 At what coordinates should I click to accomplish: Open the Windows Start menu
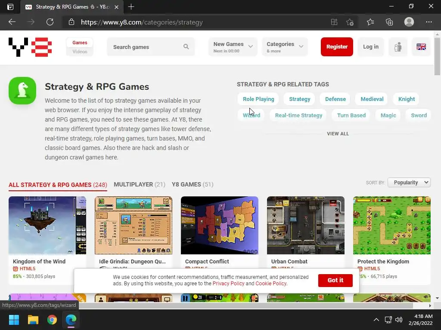click(x=14, y=320)
